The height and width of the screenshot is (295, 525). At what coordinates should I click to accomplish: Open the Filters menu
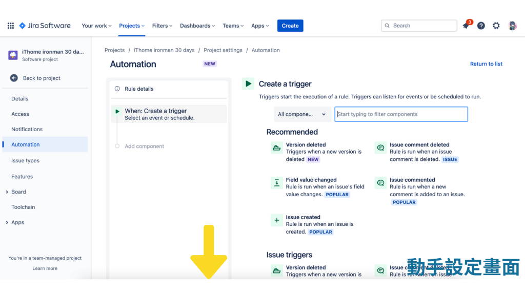(162, 26)
